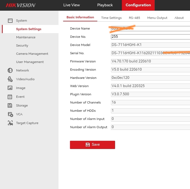Open Maintenance in the System menu

coord(26,37)
